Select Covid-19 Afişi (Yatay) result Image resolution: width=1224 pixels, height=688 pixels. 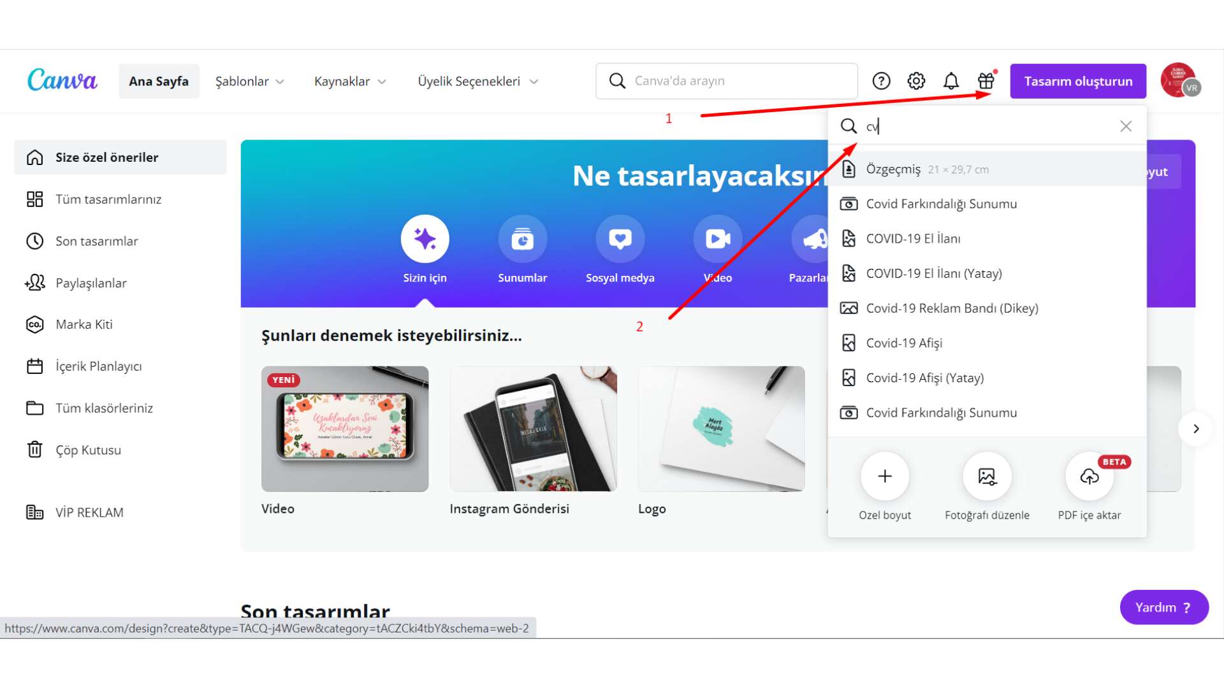(x=987, y=378)
